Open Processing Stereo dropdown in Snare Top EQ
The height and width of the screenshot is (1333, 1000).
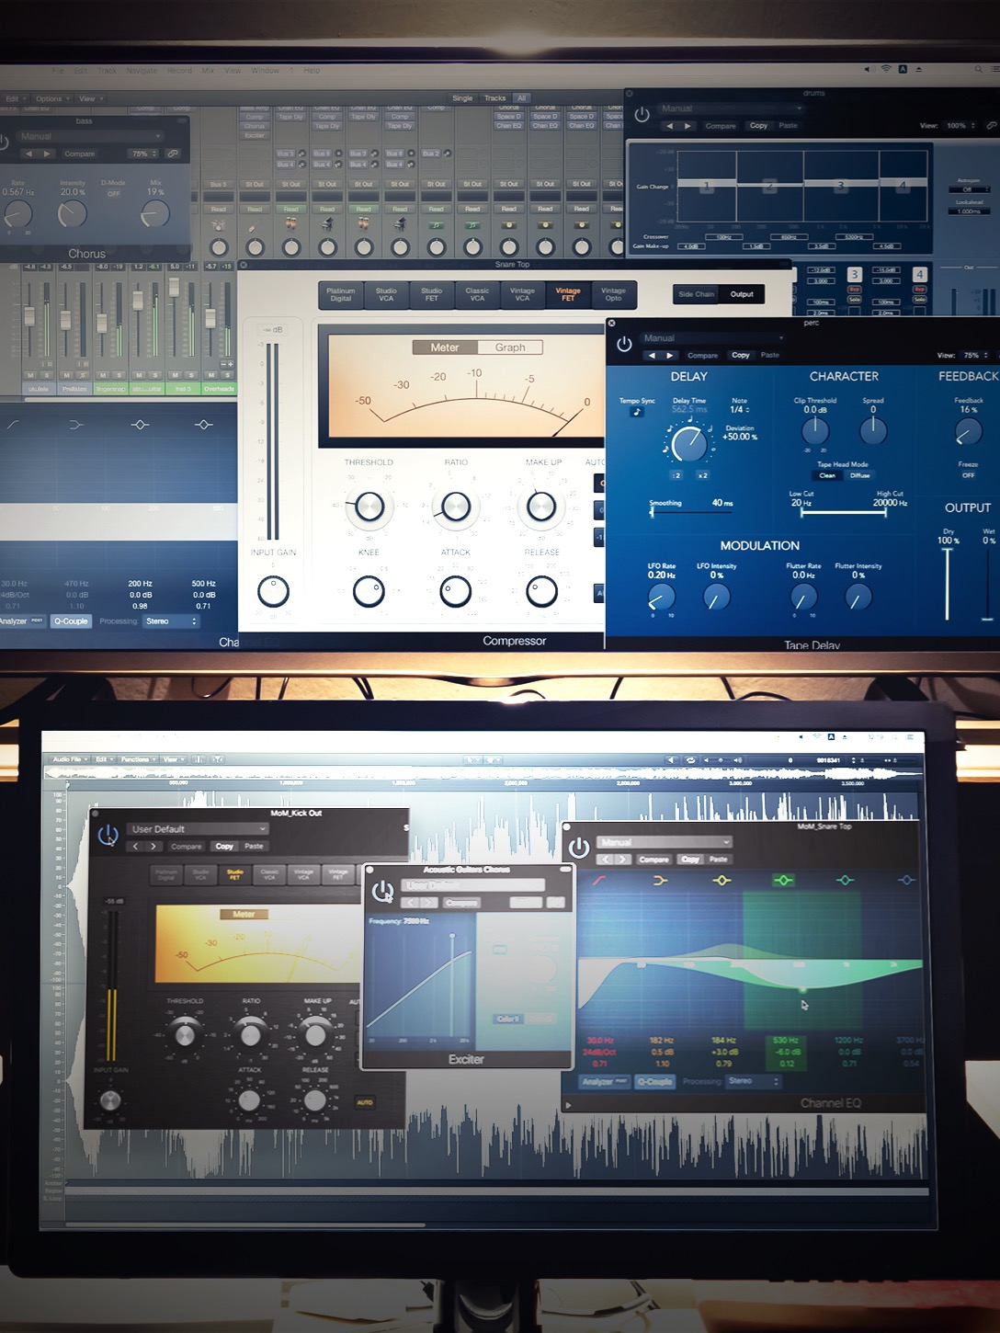[754, 1081]
